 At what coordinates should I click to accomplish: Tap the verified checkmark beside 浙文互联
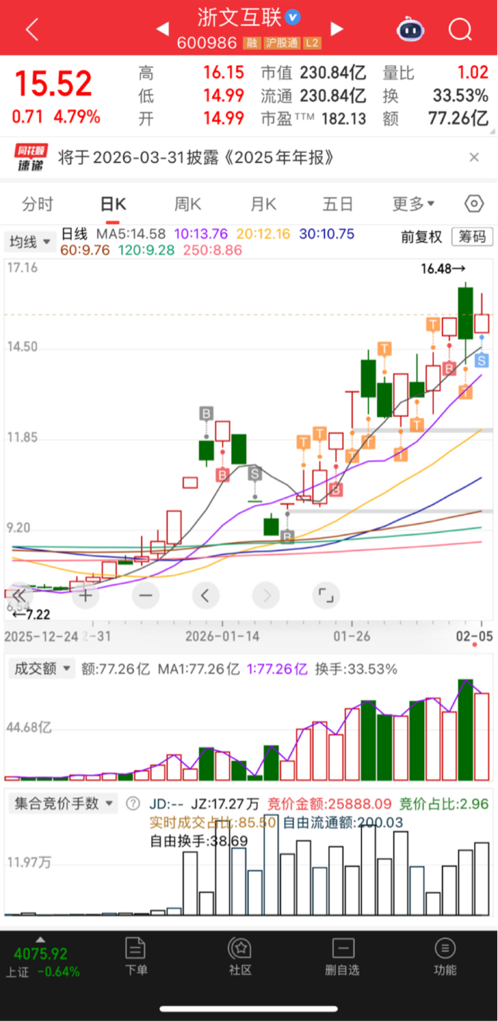click(x=293, y=17)
